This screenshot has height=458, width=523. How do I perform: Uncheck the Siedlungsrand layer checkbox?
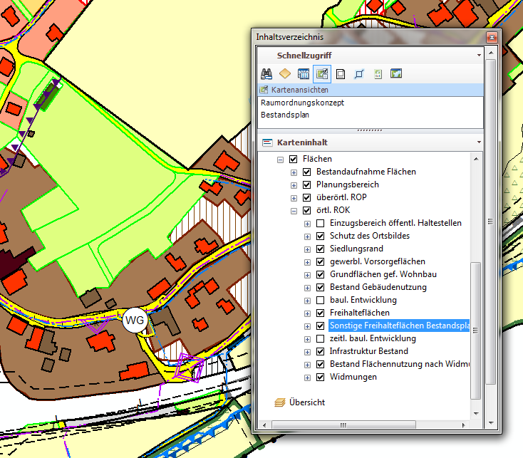coord(321,249)
